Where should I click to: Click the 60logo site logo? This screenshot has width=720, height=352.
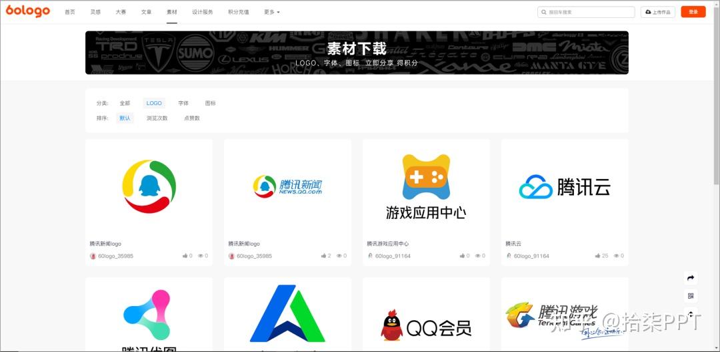pos(27,11)
